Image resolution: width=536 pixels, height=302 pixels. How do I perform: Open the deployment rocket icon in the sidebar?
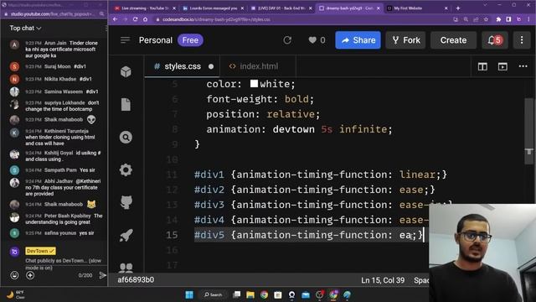tap(126, 235)
